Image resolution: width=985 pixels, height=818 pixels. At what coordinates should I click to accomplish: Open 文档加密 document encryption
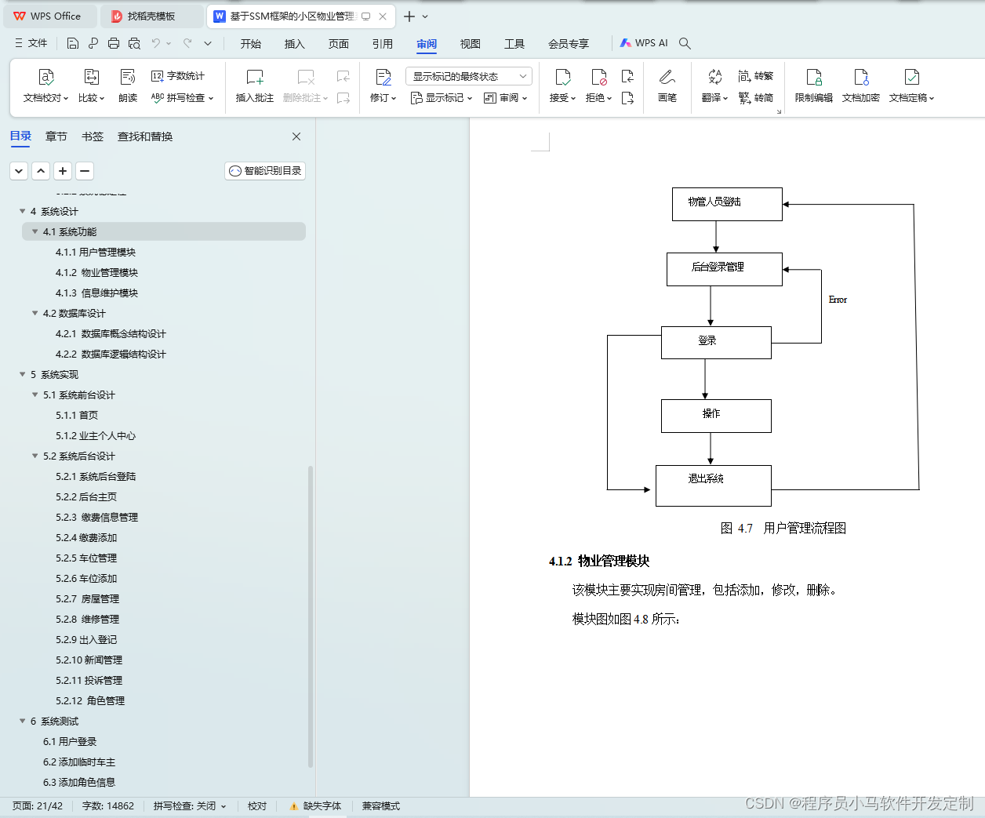coord(860,86)
